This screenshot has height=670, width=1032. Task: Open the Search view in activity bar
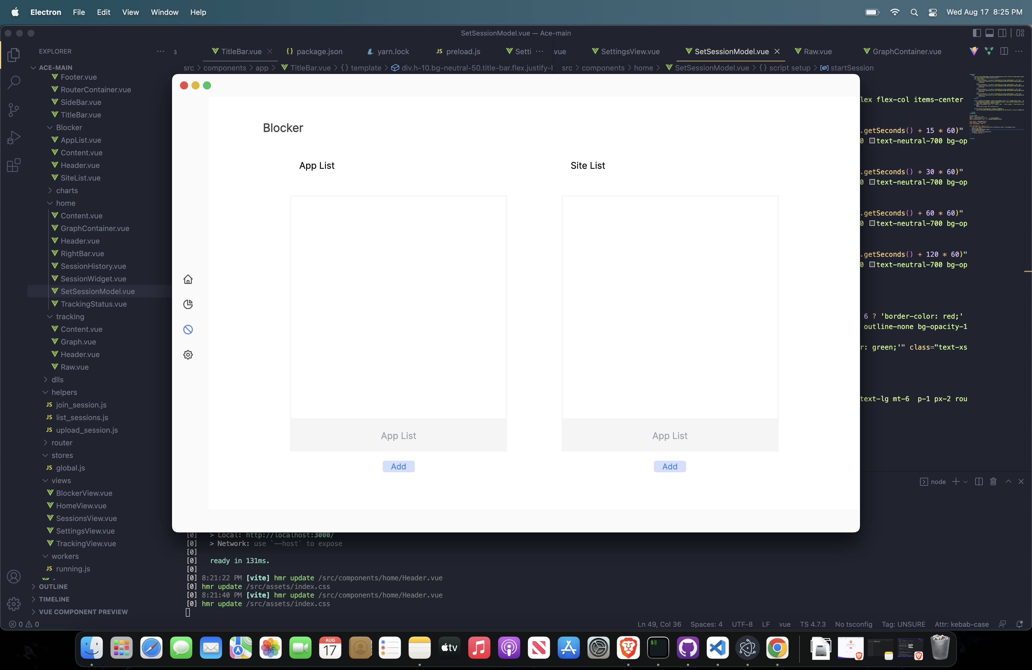[14, 82]
